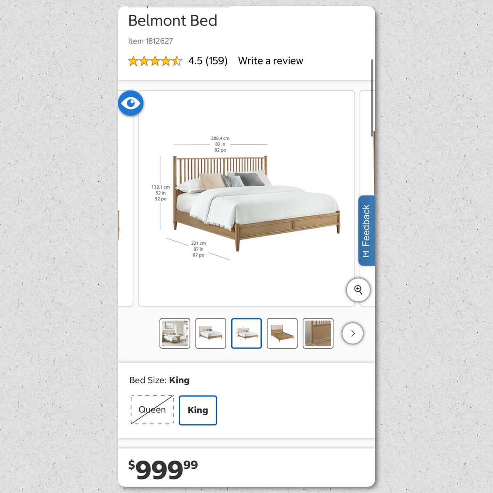This screenshot has width=493, height=493.
Task: Select the highlighted dimensions thumbnail
Action: (246, 333)
